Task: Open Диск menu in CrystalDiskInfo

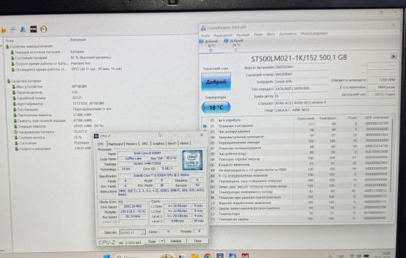Action: click(x=271, y=34)
